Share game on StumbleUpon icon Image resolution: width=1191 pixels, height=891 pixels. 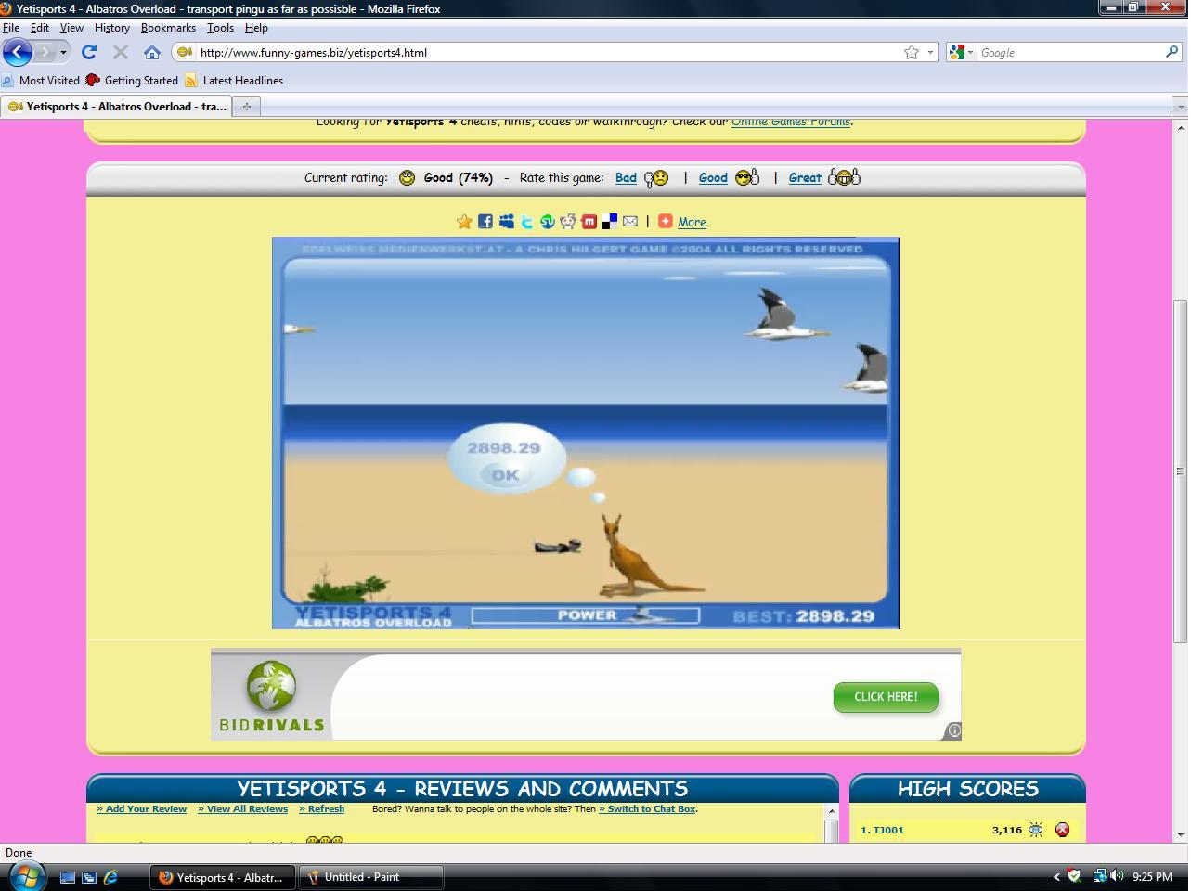548,221
